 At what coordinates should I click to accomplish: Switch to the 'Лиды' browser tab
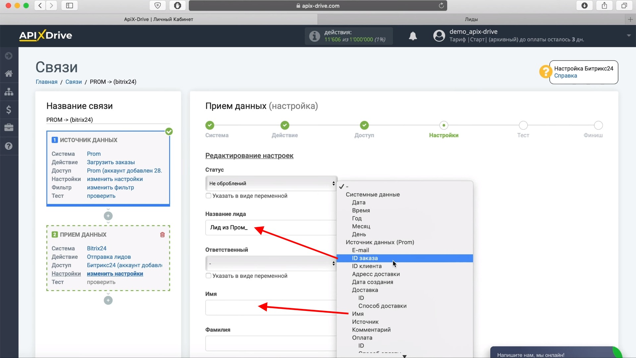471,20
